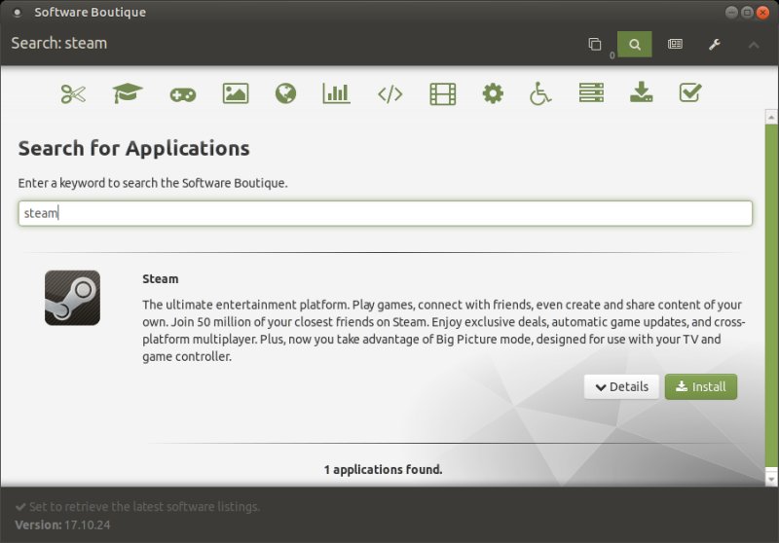
Task: Open the Education category (graduation cap)
Action: tap(127, 93)
